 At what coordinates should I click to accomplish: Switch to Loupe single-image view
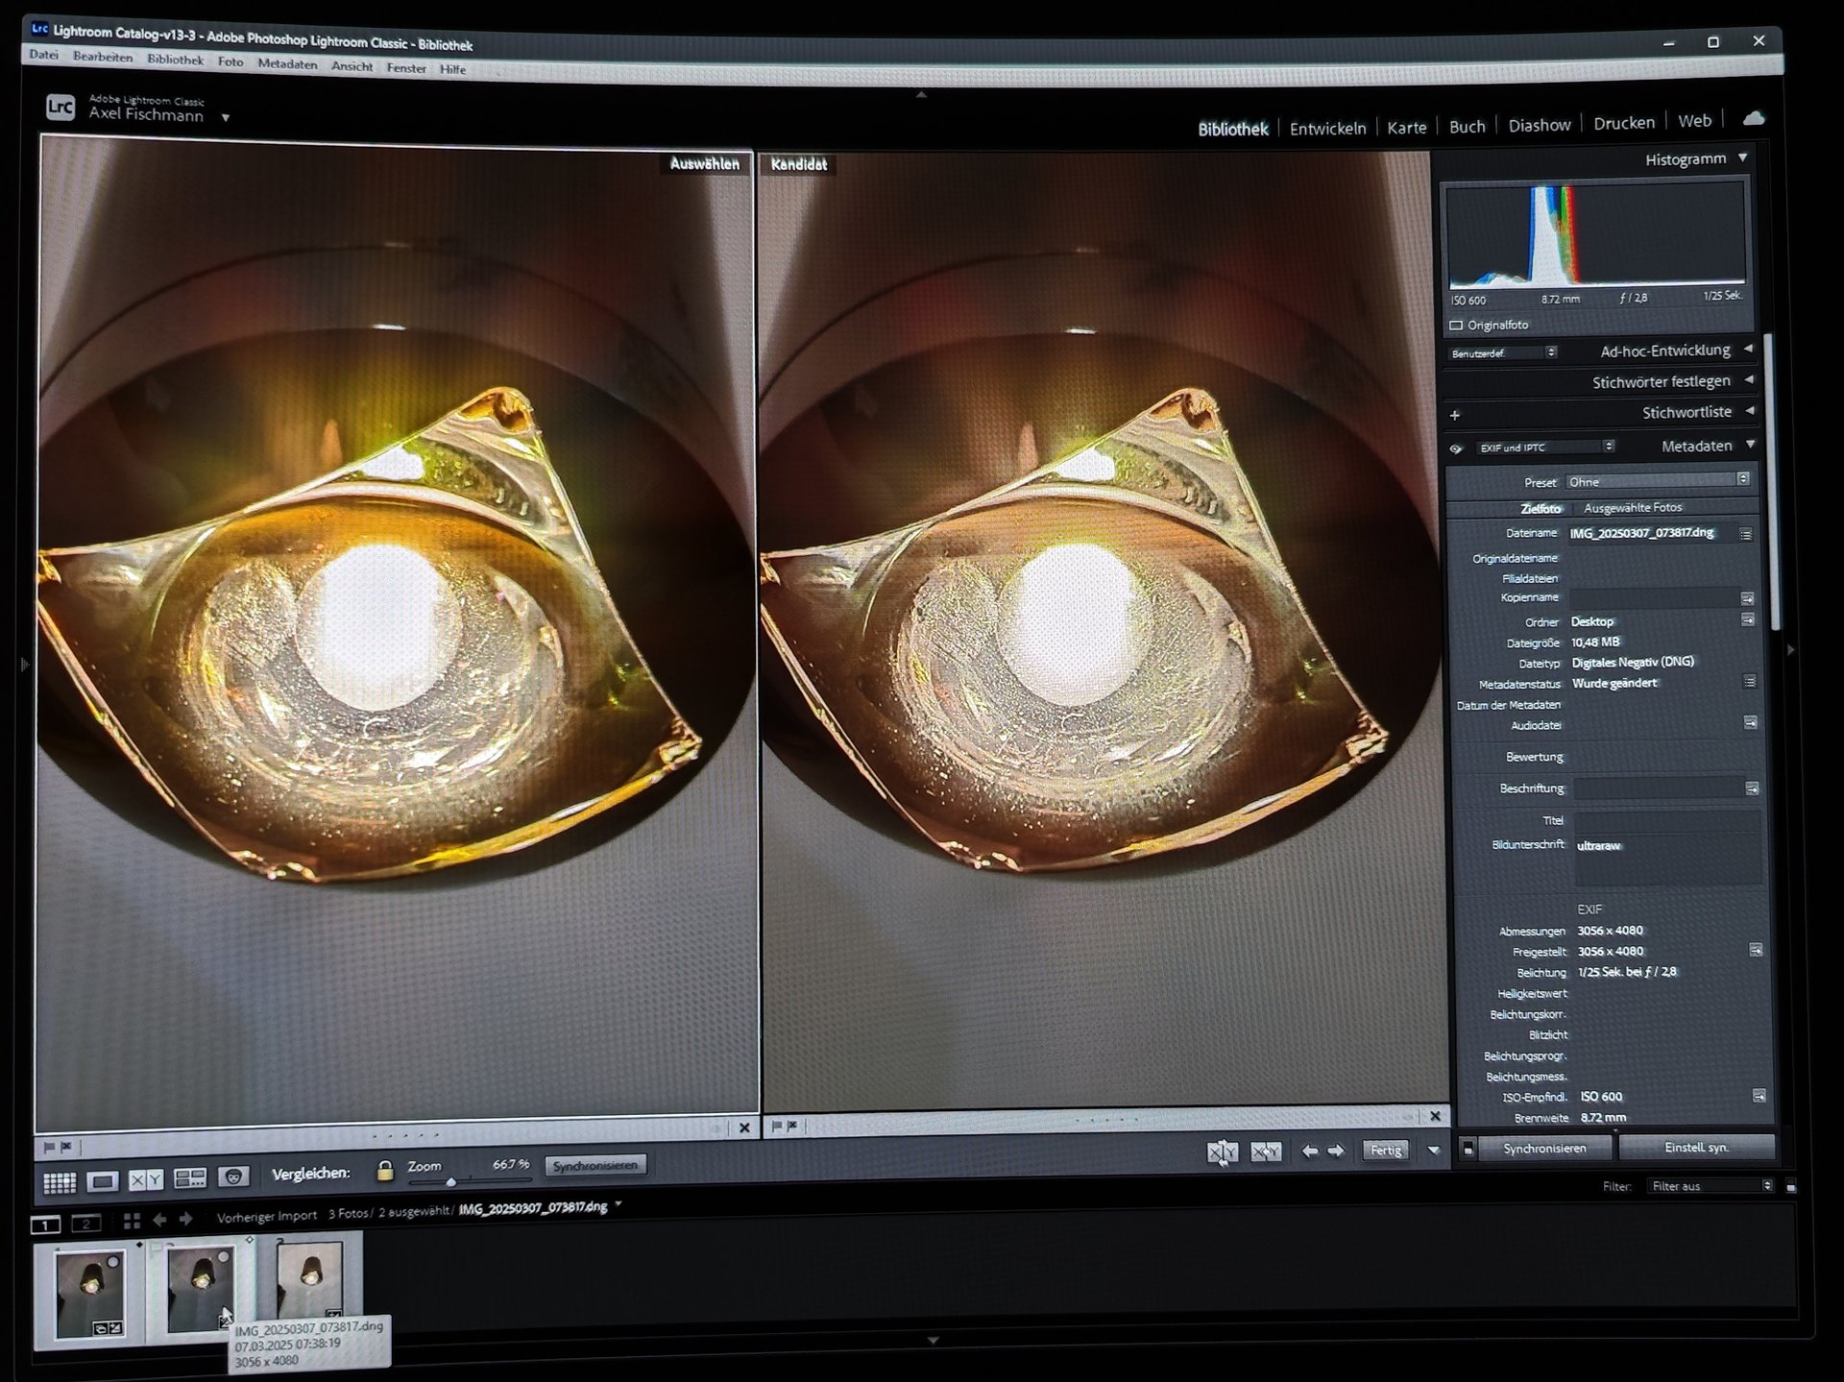click(103, 1181)
